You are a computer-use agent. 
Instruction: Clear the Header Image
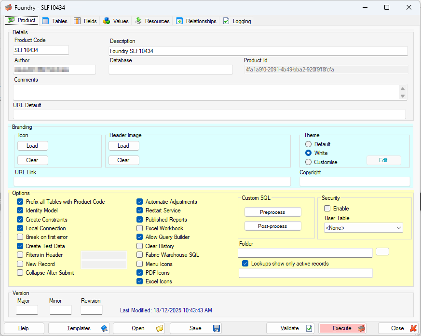tap(124, 160)
